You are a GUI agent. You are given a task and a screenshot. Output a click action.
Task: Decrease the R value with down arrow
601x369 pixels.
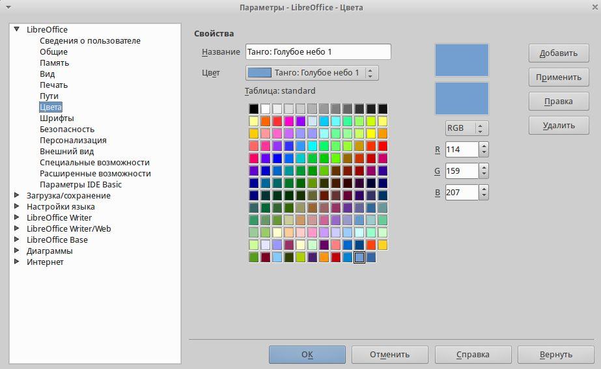[484, 153]
